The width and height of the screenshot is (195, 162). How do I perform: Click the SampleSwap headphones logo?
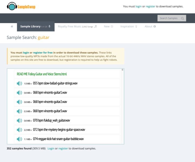12,6
